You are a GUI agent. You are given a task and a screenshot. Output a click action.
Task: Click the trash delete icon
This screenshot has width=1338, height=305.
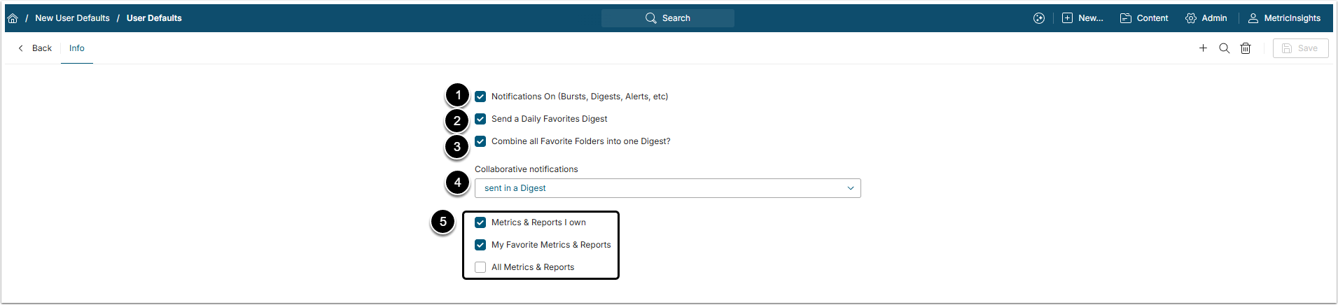click(x=1246, y=48)
